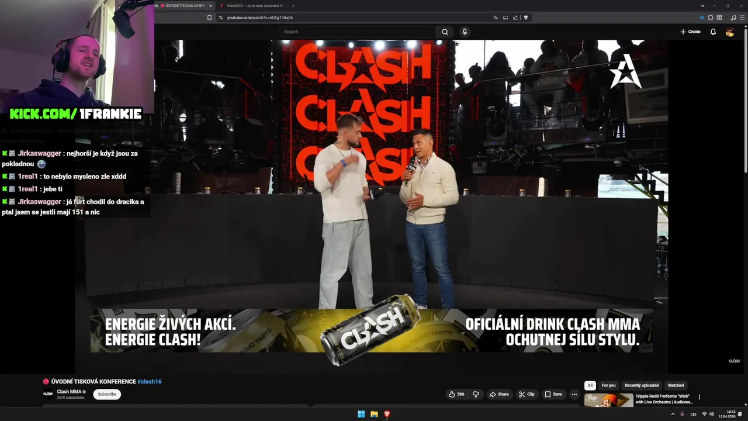Open File Explorer from taskbar
Viewport: 748px width, 421px height.
374,414
